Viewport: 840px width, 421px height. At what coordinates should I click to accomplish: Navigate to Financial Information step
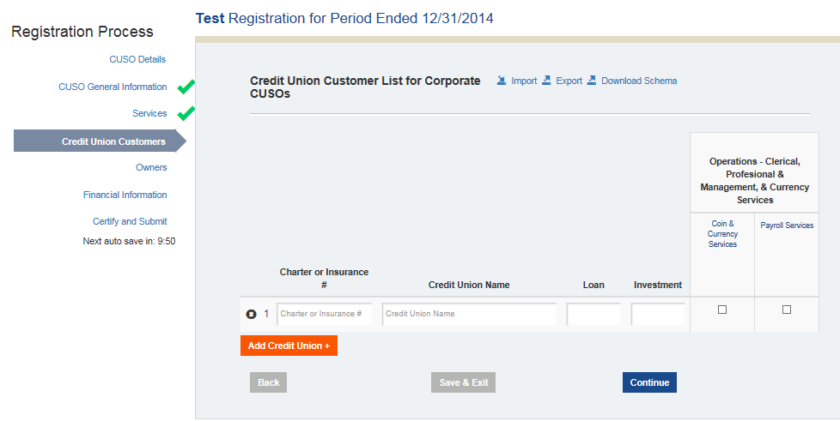(125, 195)
